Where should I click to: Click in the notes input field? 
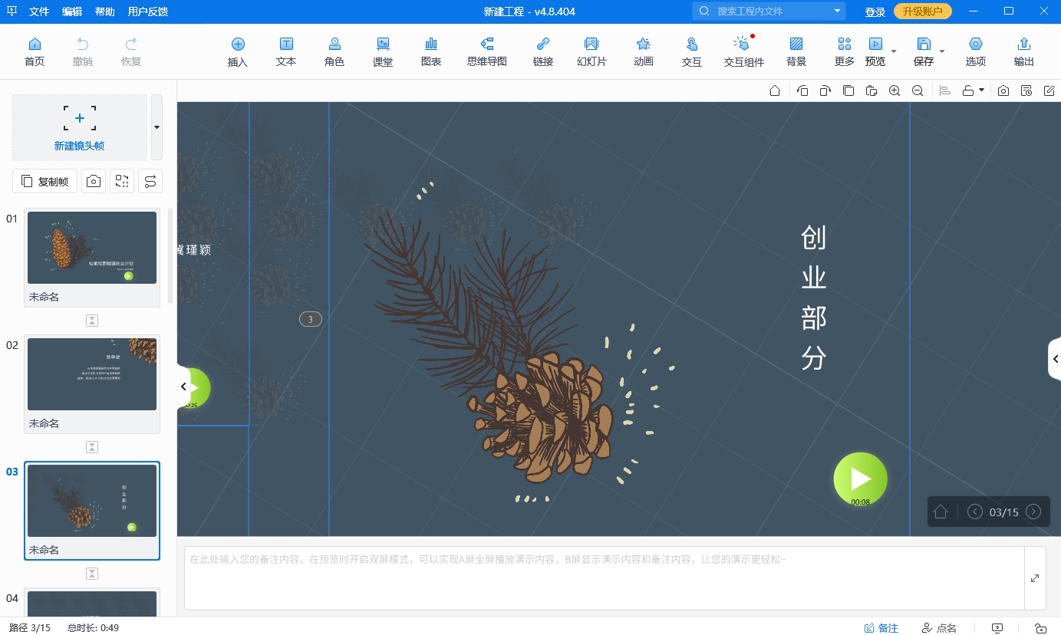(x=604, y=578)
